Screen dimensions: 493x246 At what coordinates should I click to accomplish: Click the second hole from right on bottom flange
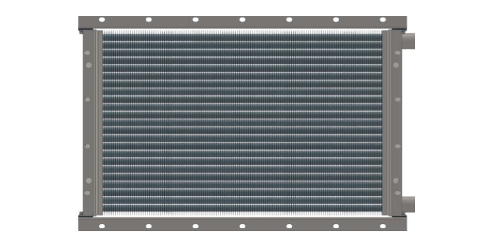point(336,226)
